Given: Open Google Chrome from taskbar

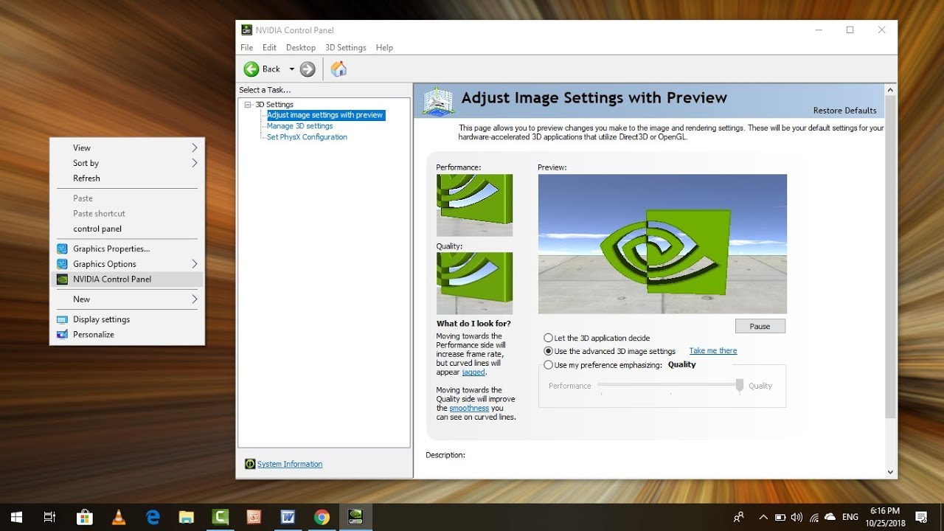Looking at the screenshot, I should point(322,517).
